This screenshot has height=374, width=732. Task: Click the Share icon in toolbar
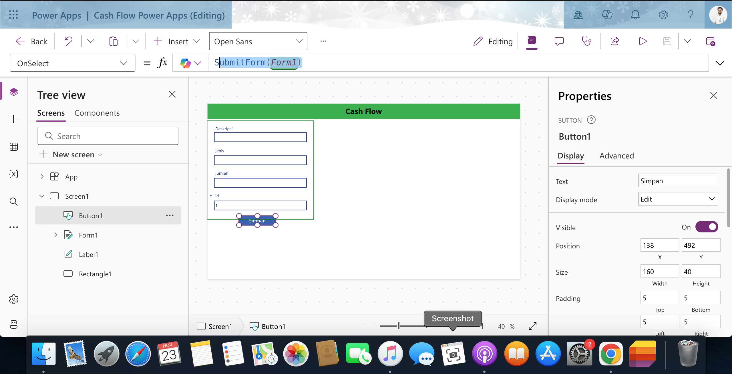click(x=615, y=41)
